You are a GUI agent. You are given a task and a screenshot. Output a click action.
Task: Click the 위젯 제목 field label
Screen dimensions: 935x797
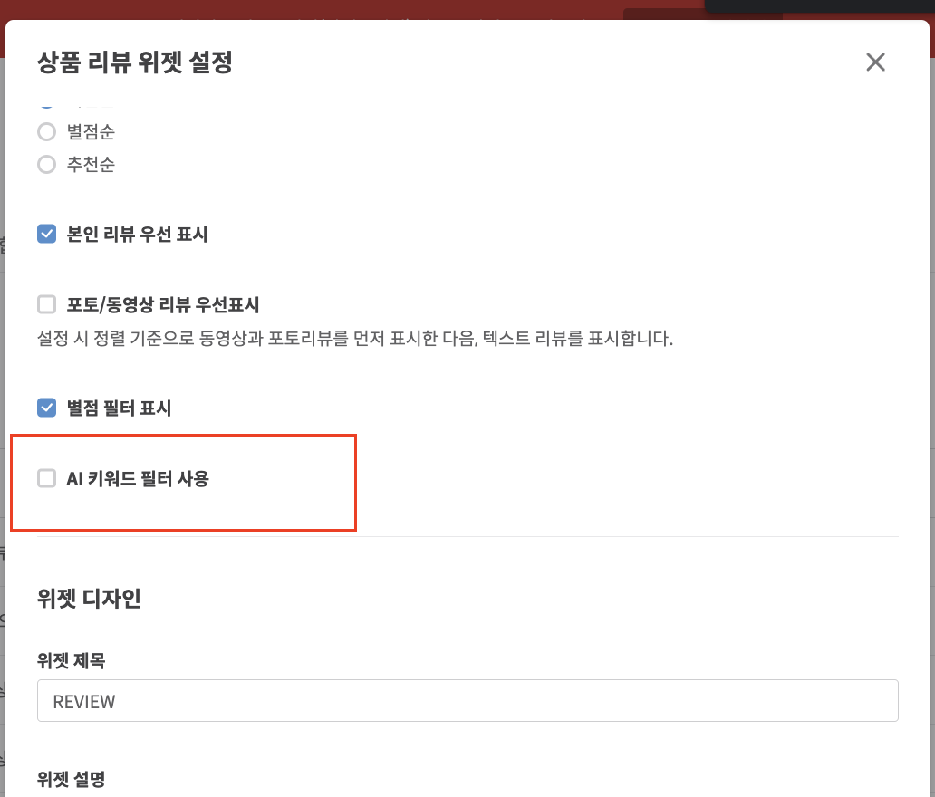click(x=71, y=660)
